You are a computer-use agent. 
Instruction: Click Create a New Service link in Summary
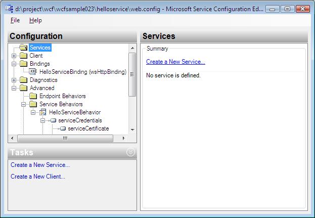click(x=175, y=62)
